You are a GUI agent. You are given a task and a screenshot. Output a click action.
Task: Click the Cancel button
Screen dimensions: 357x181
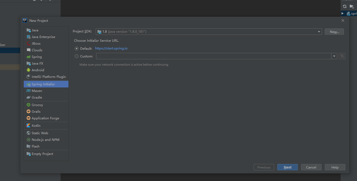tap(311, 167)
